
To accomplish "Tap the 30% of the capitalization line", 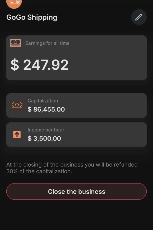I will click(39, 171).
